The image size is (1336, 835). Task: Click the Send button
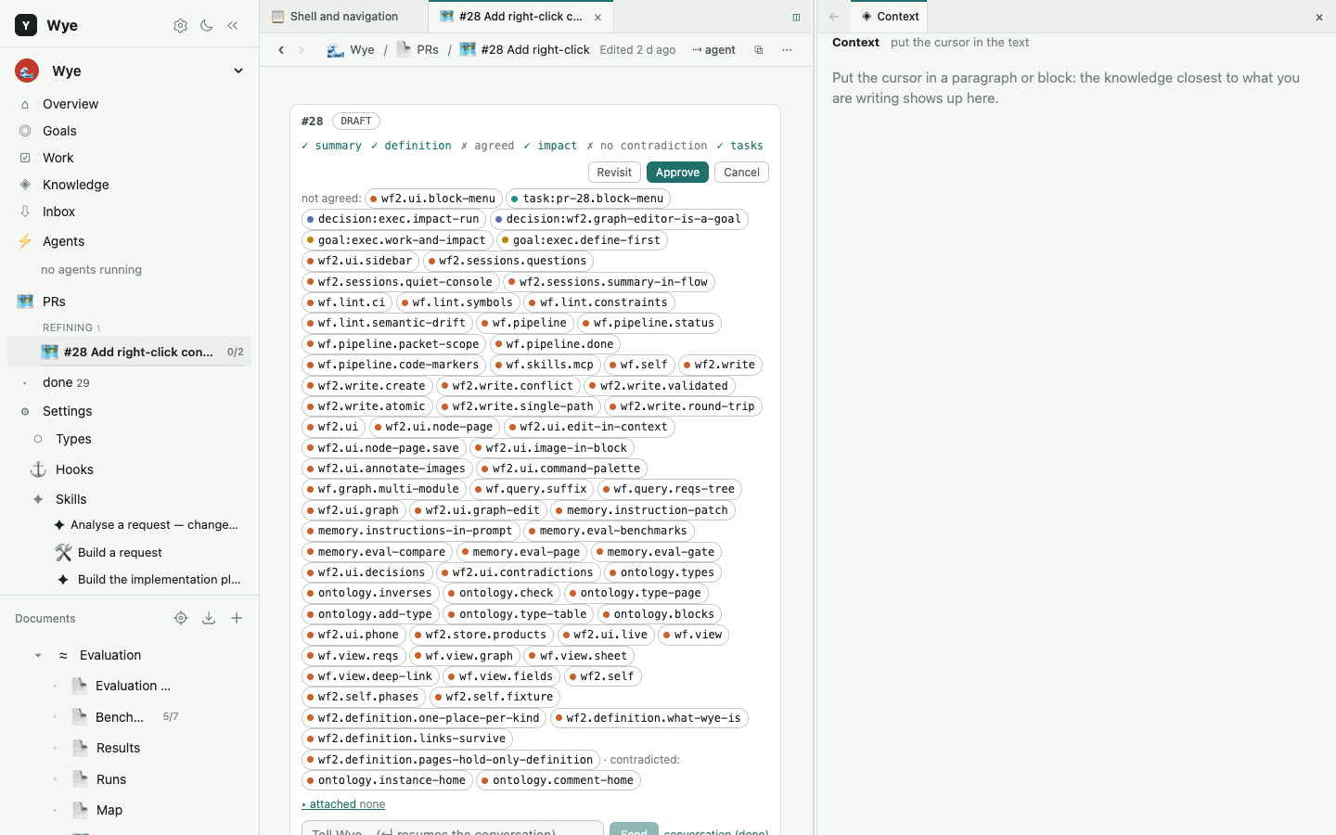[x=634, y=829]
